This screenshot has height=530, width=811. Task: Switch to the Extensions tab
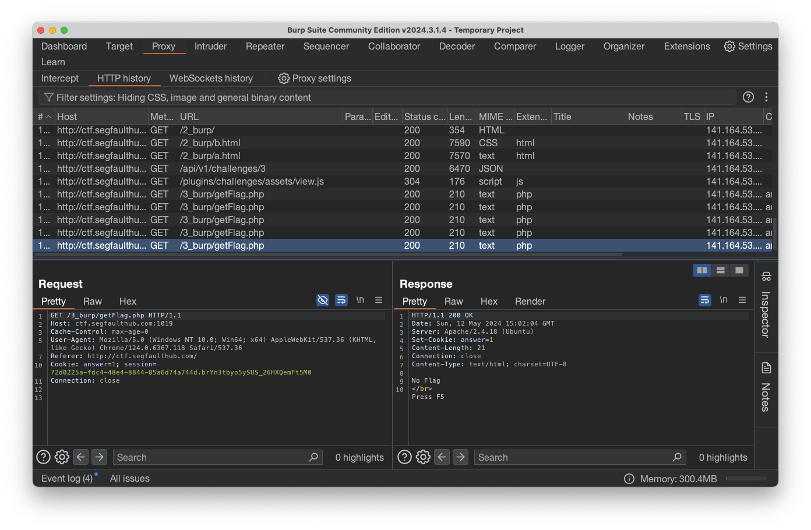point(687,46)
